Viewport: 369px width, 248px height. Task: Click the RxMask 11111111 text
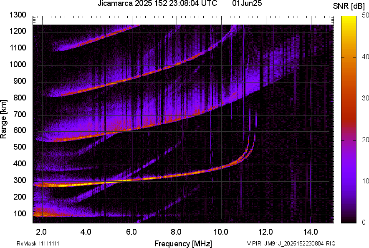(38, 243)
